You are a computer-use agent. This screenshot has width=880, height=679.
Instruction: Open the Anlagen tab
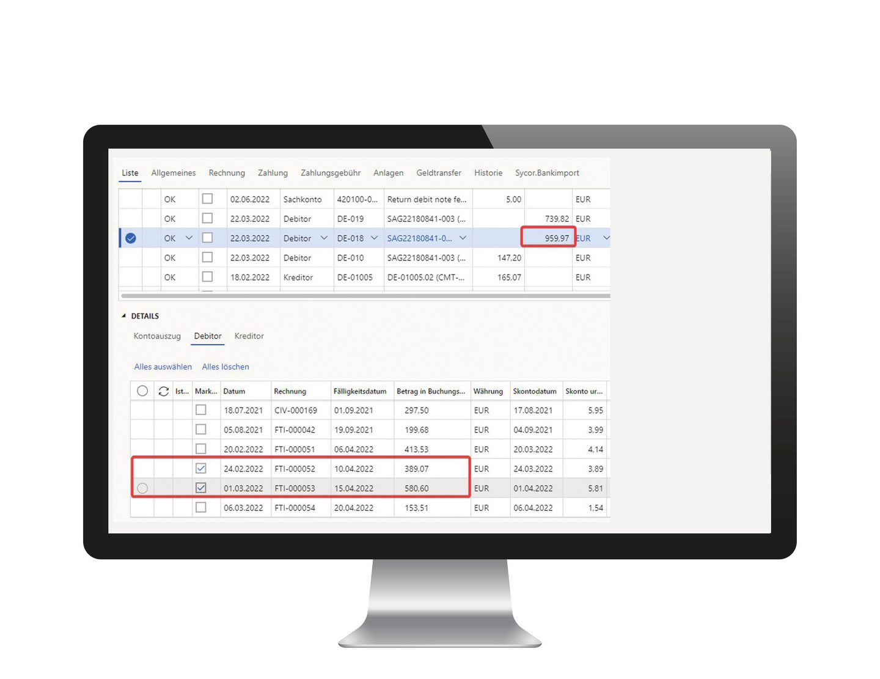[x=389, y=173]
